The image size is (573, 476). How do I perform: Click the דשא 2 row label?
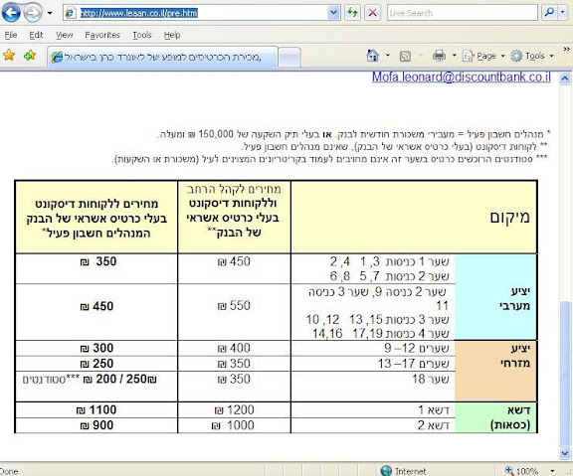[x=434, y=425]
